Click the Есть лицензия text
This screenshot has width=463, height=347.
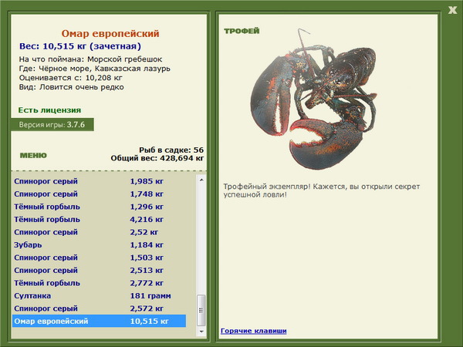point(49,110)
